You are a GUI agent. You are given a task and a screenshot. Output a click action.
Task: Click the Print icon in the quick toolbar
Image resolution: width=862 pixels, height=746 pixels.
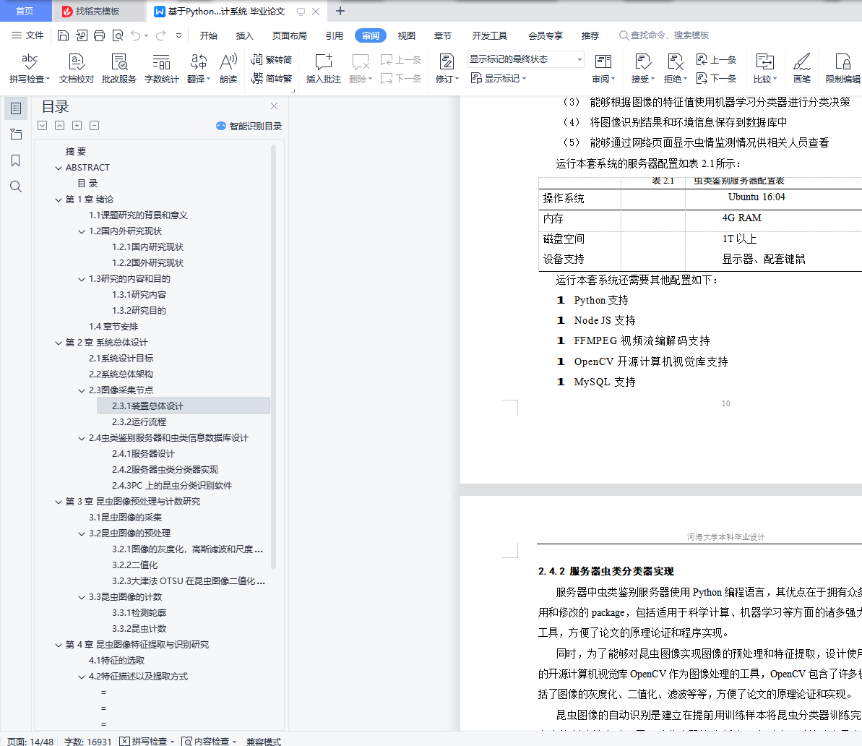coord(100,35)
